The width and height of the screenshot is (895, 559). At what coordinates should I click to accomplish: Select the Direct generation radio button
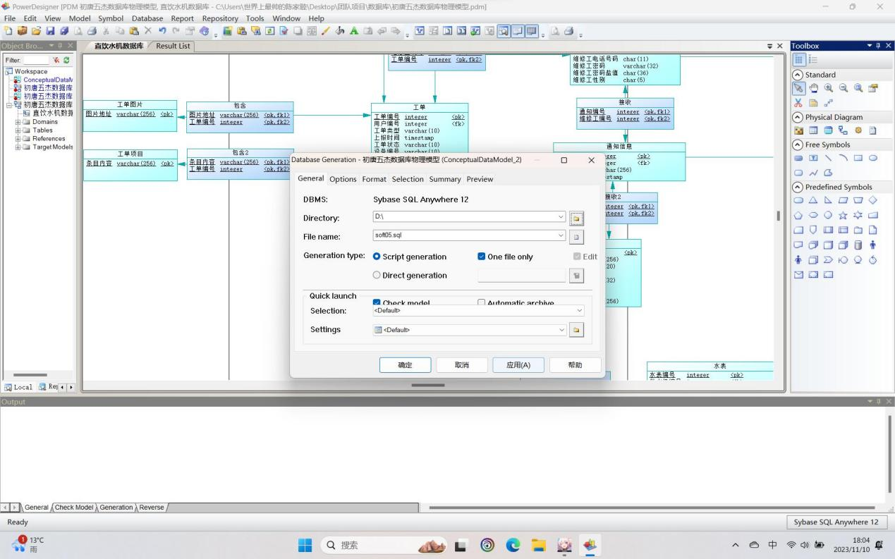pos(377,275)
